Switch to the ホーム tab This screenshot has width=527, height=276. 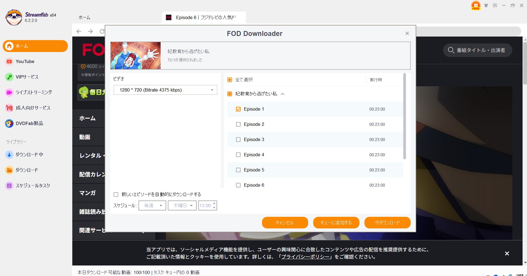(x=84, y=17)
